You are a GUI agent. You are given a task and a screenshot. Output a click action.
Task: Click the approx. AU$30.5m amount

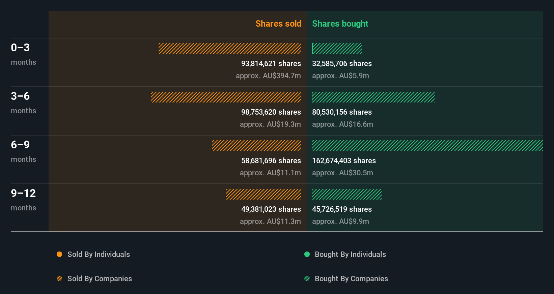pos(342,173)
